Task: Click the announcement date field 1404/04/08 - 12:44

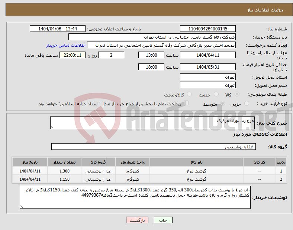Action: click(x=58, y=29)
